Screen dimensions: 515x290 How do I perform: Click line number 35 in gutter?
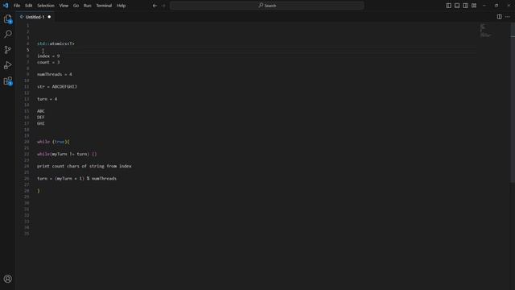(x=27, y=234)
